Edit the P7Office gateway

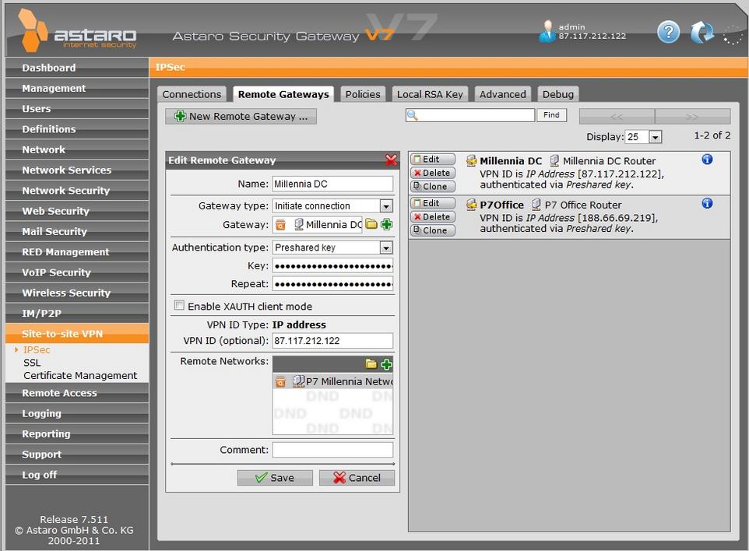[x=433, y=203]
